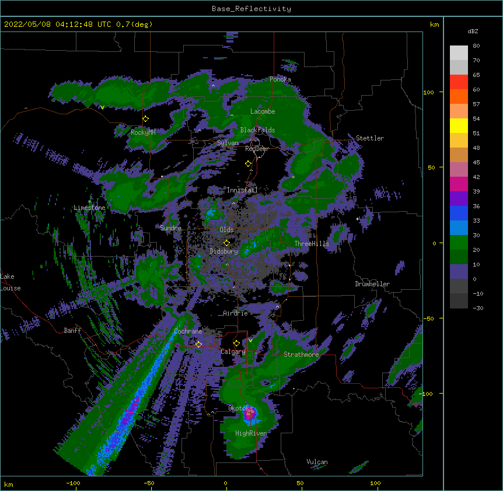Click the dBZ legend heading
Image resolution: width=503 pixels, height=491 pixels.
[473, 31]
